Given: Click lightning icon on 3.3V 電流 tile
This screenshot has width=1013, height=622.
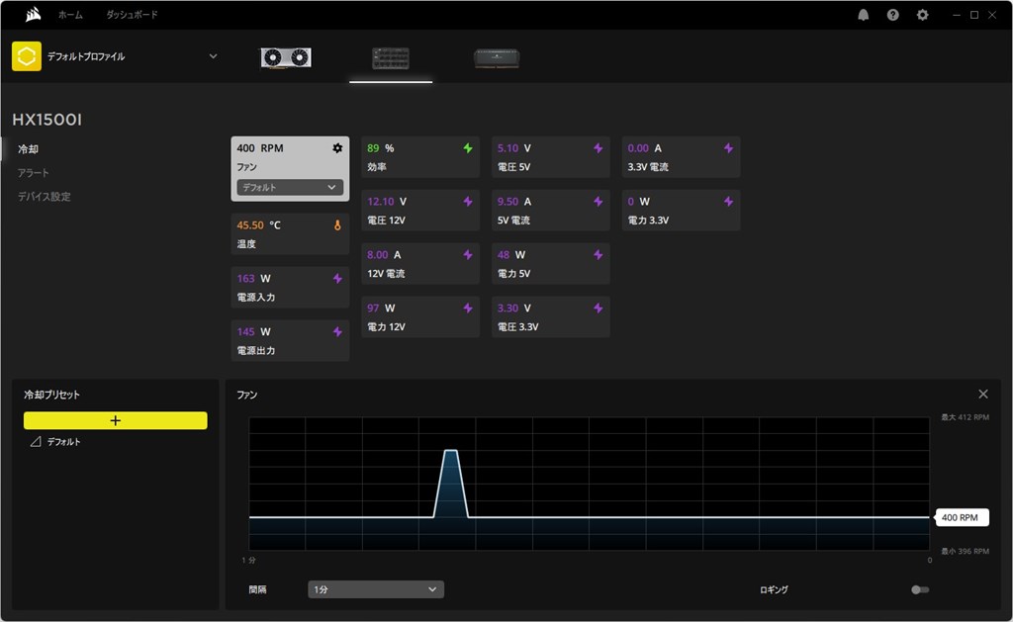Looking at the screenshot, I should (728, 148).
